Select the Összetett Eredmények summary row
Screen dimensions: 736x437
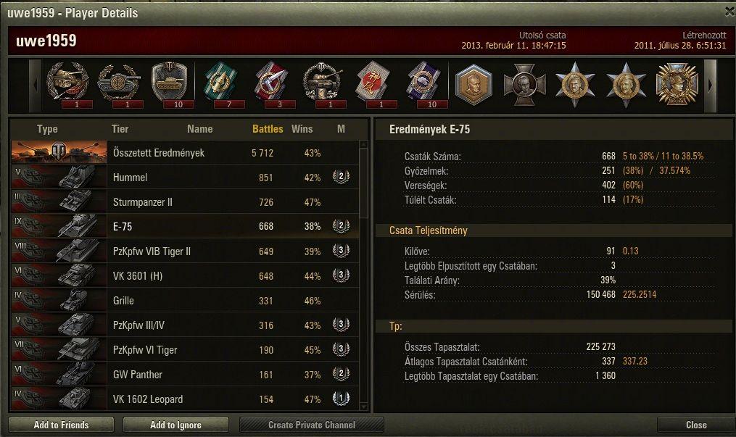click(x=185, y=152)
